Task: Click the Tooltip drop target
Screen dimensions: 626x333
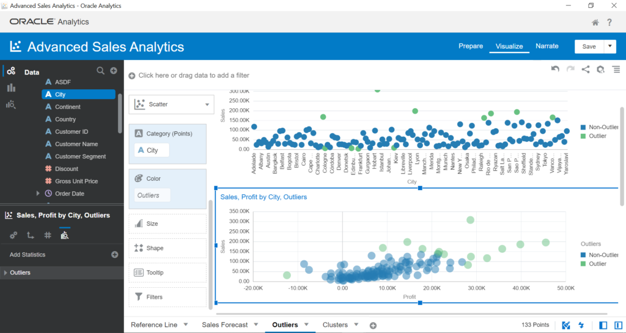Action: pos(168,273)
